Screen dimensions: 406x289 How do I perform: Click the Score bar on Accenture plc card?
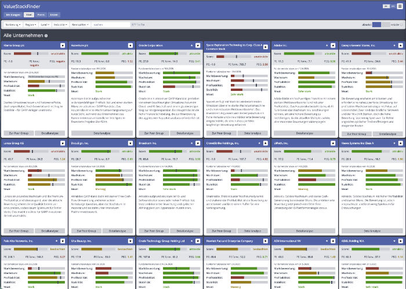(100, 53)
